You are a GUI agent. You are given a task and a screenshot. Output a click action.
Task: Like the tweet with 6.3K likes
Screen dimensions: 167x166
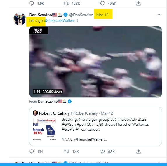pos(102,151)
